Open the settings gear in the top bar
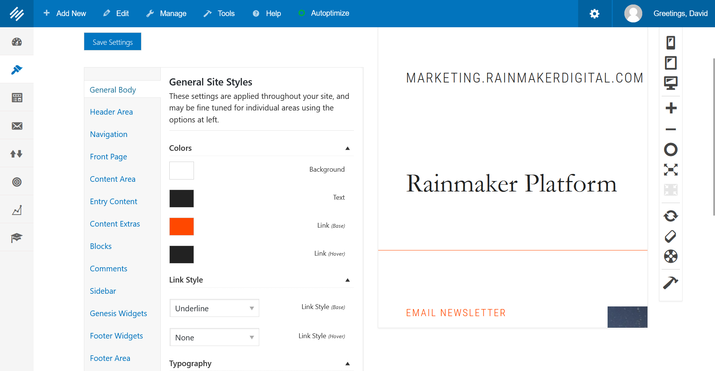Viewport: 715px width, 371px height. tap(594, 13)
